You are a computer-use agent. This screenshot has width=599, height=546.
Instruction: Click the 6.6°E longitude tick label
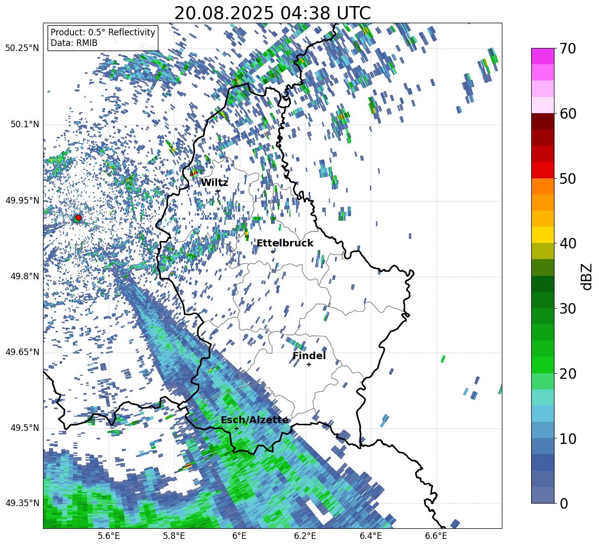pyautogui.click(x=436, y=536)
